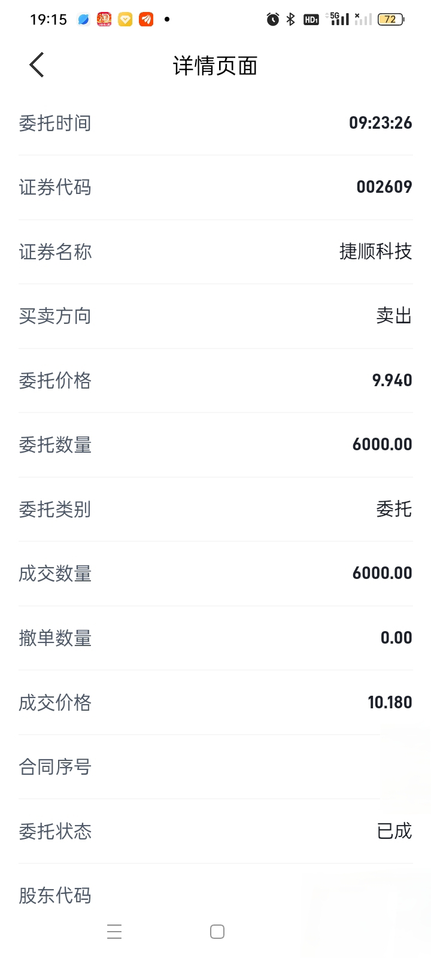
Task: Tap the deal price 10.180
Action: pos(389,702)
